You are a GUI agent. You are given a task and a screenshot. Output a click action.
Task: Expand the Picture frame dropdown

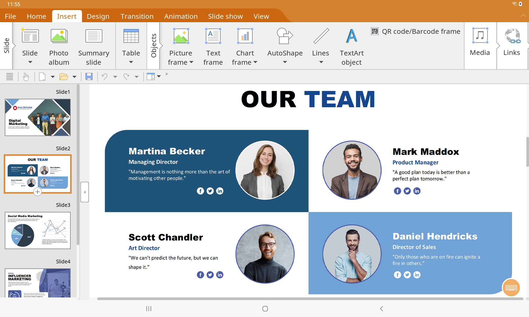point(191,62)
